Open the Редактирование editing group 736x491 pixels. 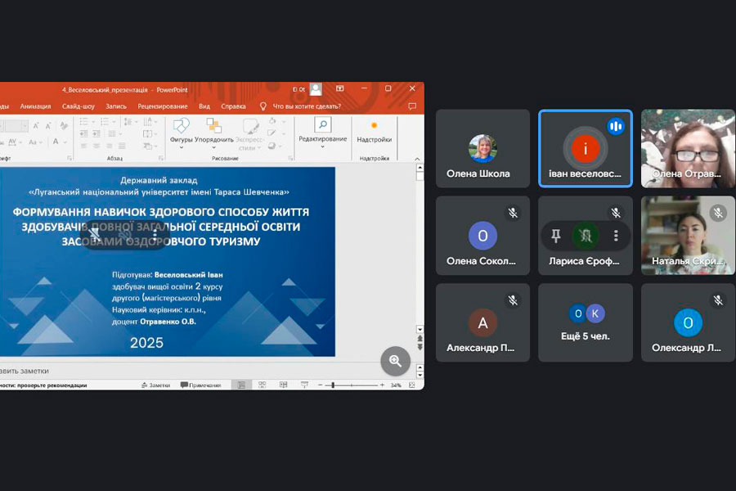coord(323,133)
